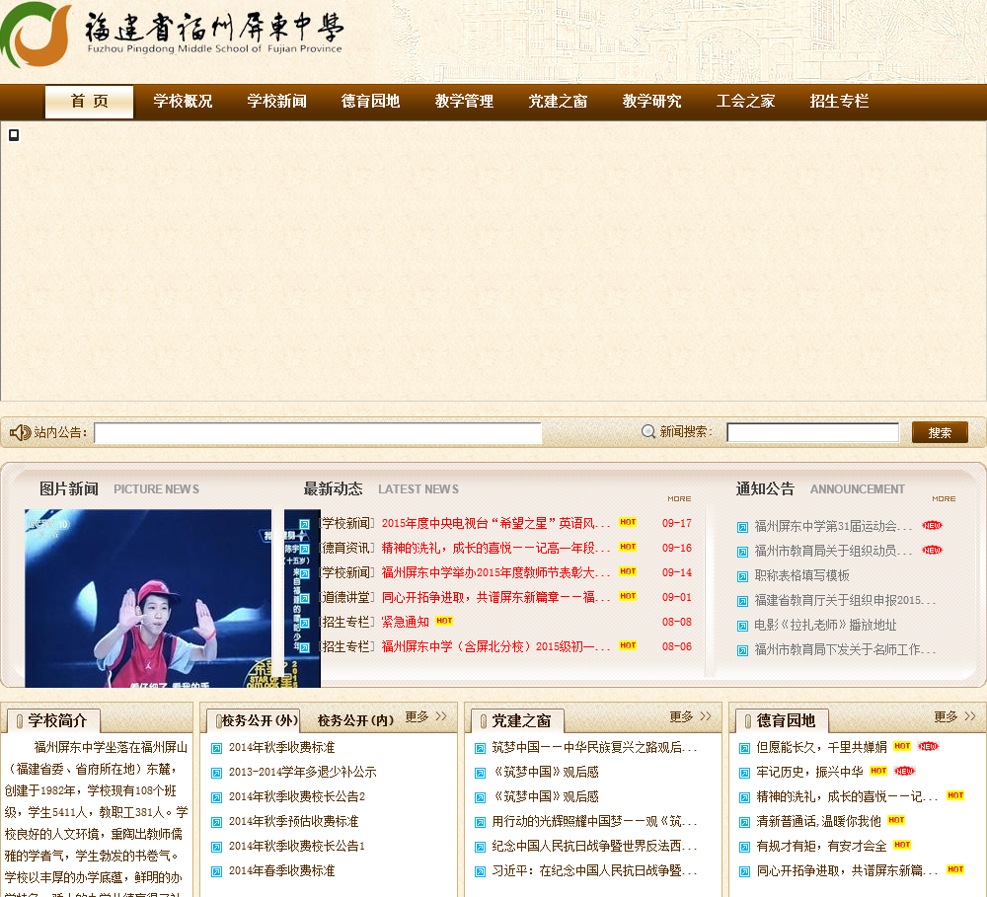The width and height of the screenshot is (987, 897).
Task: Select the 教学研究 menu item
Action: tap(651, 102)
